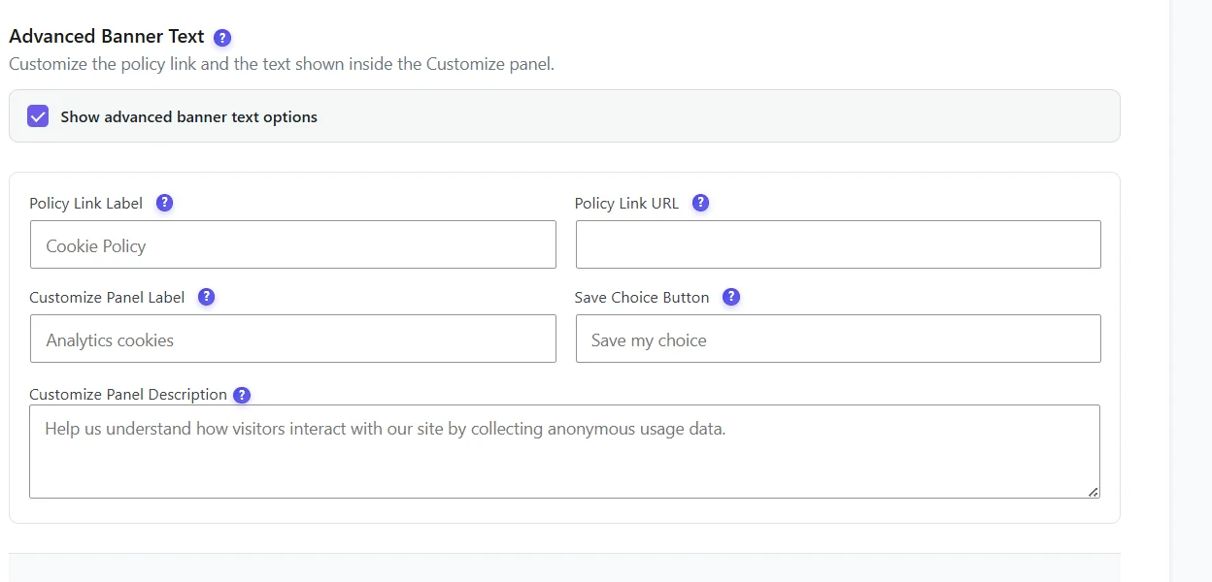1212x582 pixels.
Task: Click into the Policy Link URL field
Action: 838,244
